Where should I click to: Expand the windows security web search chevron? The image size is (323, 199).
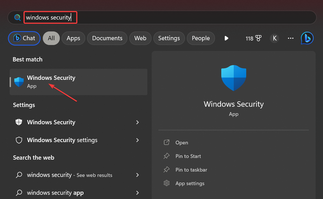click(137, 175)
